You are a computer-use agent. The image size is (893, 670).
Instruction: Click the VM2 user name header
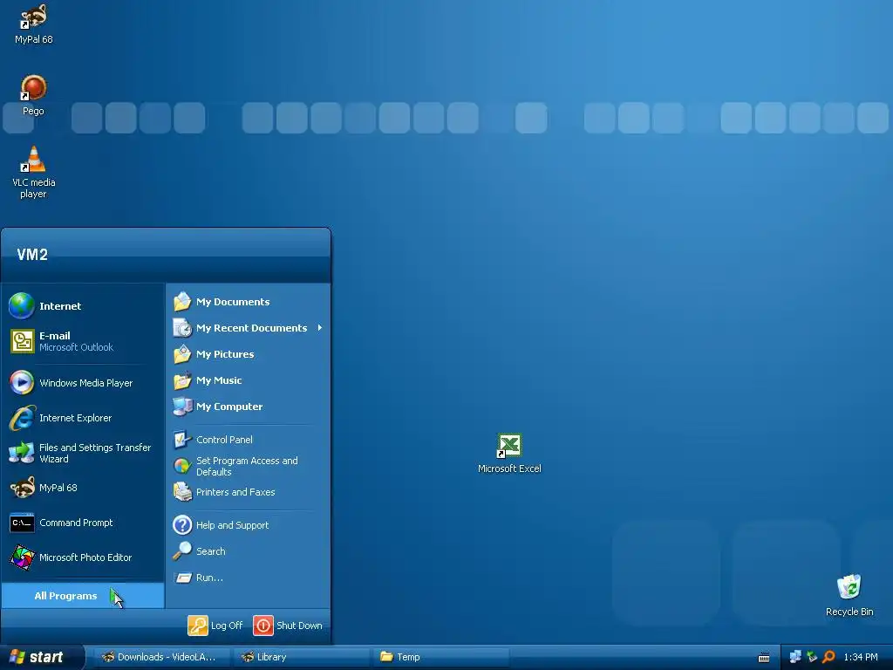(32, 254)
